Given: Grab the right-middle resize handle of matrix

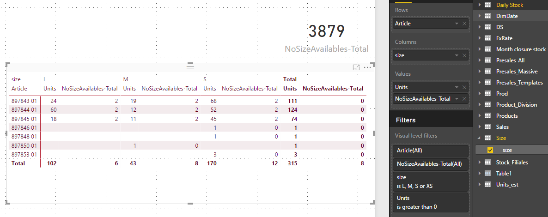Looking at the screenshot, I should point(374,133).
